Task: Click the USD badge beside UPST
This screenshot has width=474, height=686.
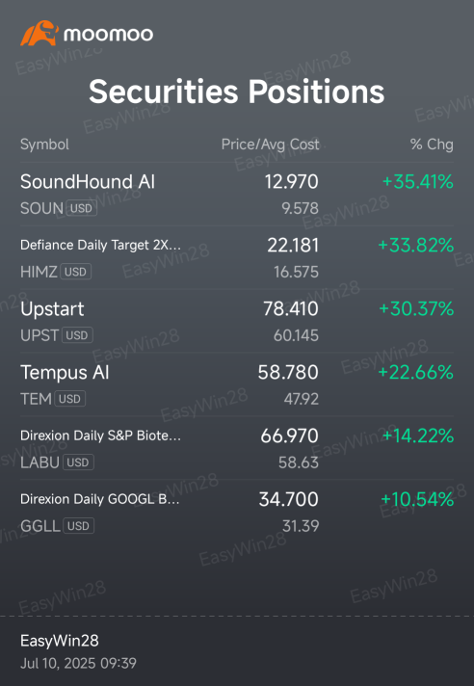Action: (77, 335)
